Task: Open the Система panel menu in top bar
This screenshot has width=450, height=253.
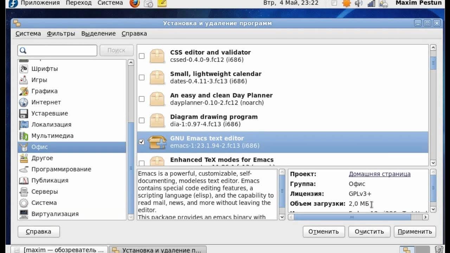Action: pyautogui.click(x=110, y=3)
